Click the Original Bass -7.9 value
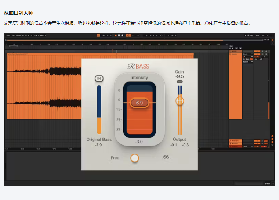This screenshot has height=200, width=279. coord(98,145)
